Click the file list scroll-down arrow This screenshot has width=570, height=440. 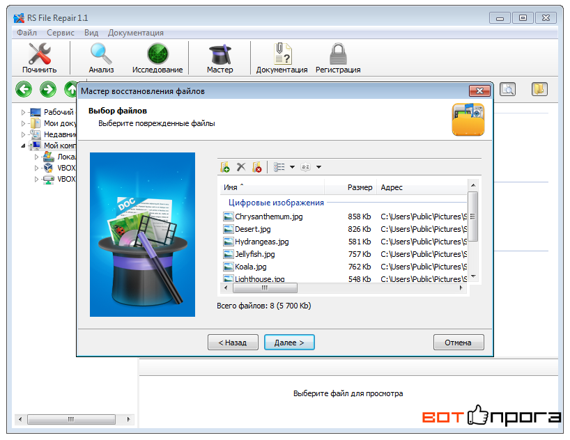[x=473, y=277]
